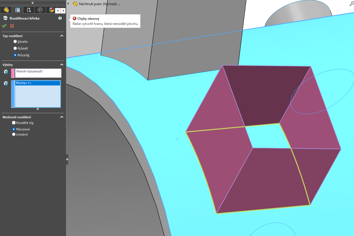Screen dimensions: 354x236
Task: Enable the Rozdělit vše checkbox
Action: (14, 123)
